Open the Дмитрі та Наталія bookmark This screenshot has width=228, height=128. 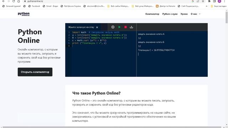[165, 6]
